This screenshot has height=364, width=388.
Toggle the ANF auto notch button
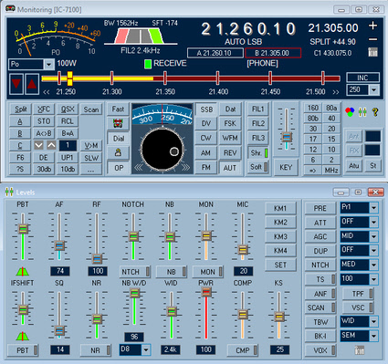[x=320, y=294]
